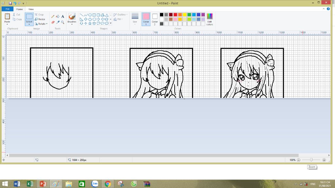Collapse the ribbon with chevron
Viewport: 335px width, 188px height.
324,9
